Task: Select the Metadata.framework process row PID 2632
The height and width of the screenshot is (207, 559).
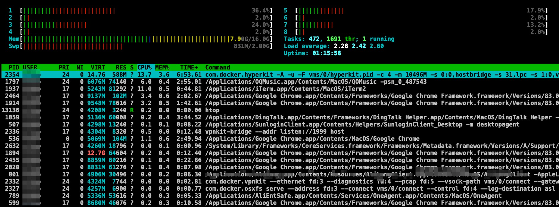Action: pos(280,146)
